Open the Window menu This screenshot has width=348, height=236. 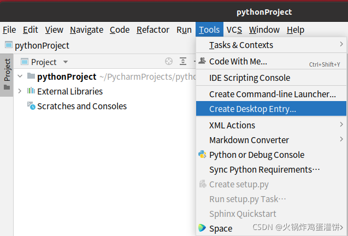[x=264, y=29]
